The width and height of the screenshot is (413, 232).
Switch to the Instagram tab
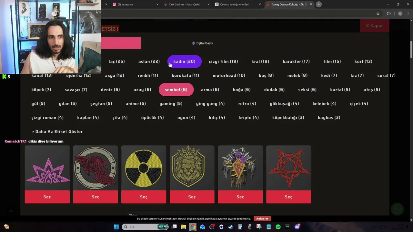click(x=136, y=5)
